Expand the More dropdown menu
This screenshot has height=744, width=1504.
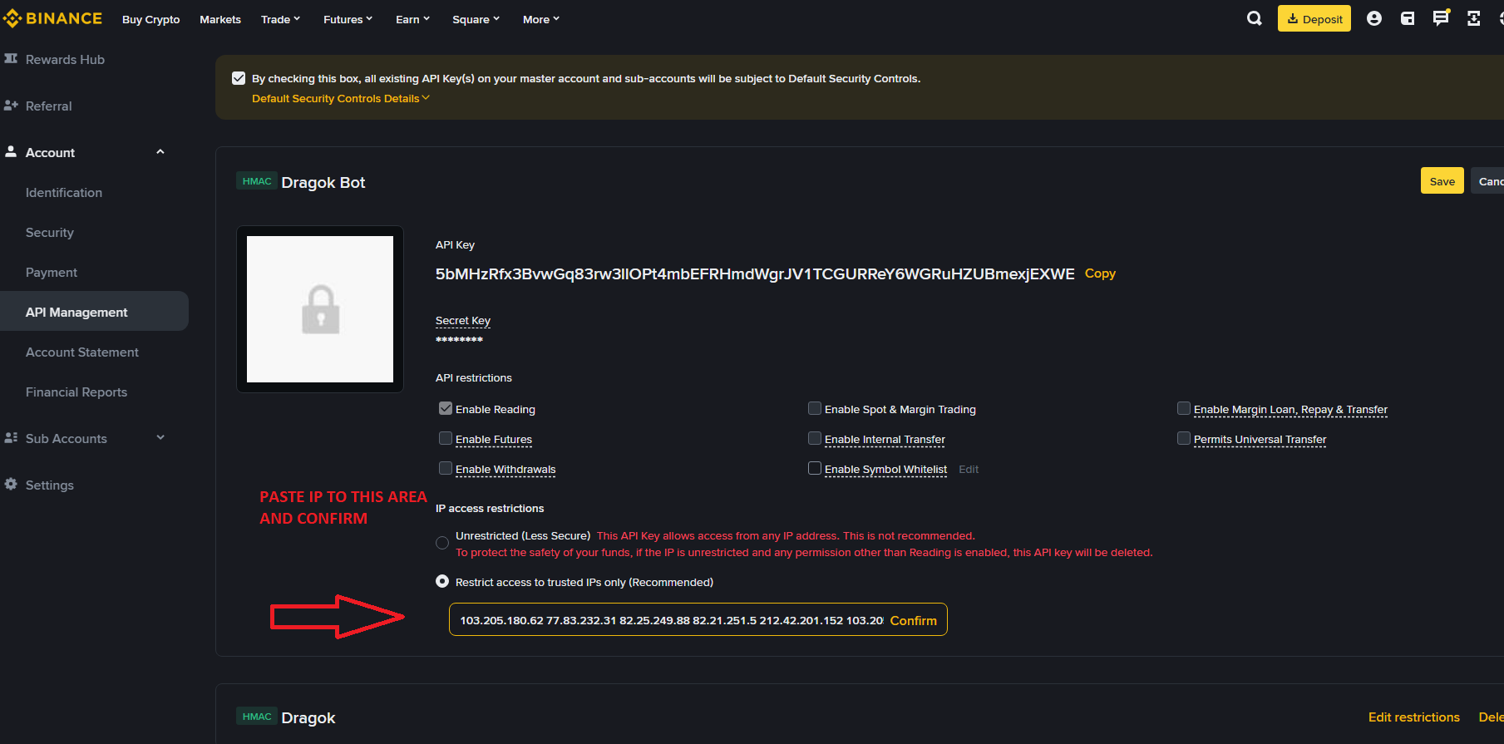click(x=540, y=19)
